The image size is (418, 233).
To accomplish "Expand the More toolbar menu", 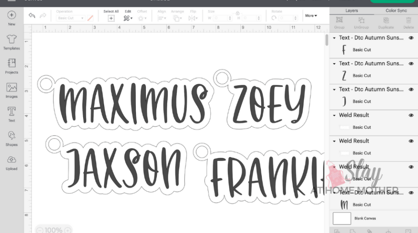I will tap(311, 16).
